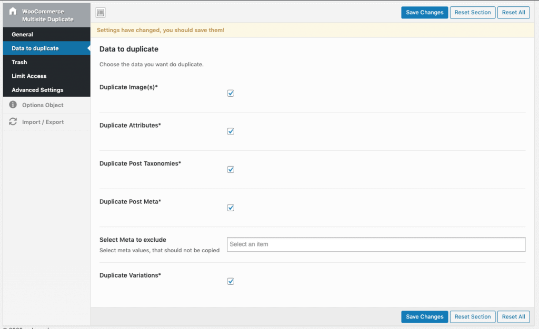The height and width of the screenshot is (329, 539).
Task: Uncheck the Duplicate Variations checkbox
Action: [x=231, y=281]
